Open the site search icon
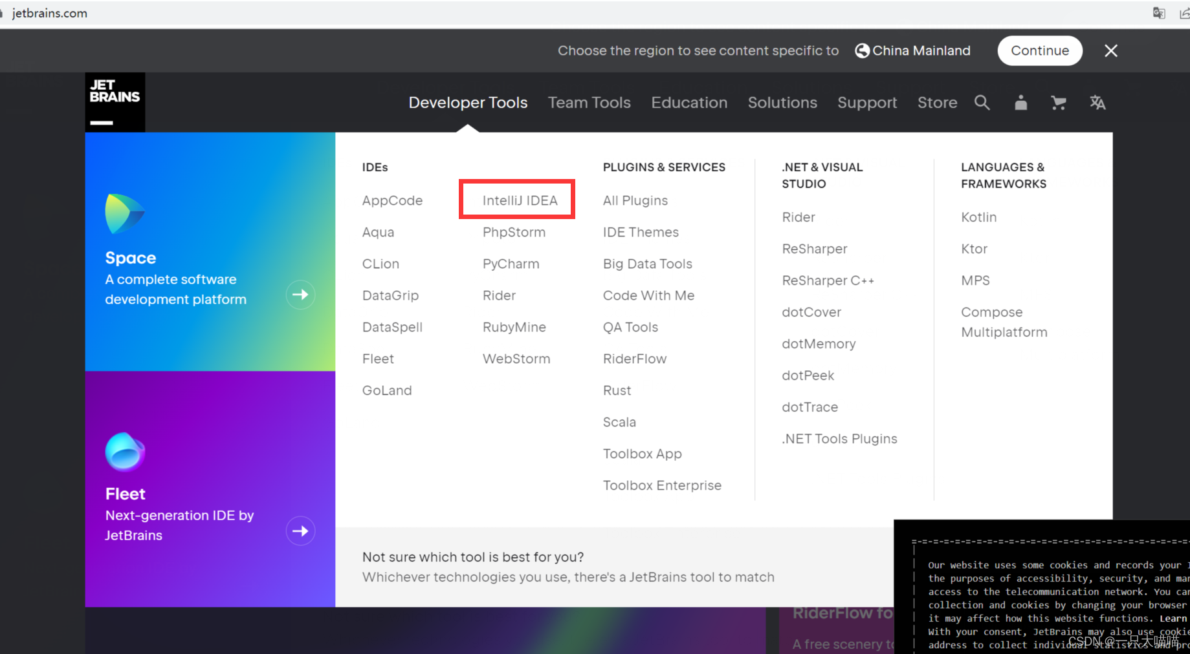 (982, 102)
